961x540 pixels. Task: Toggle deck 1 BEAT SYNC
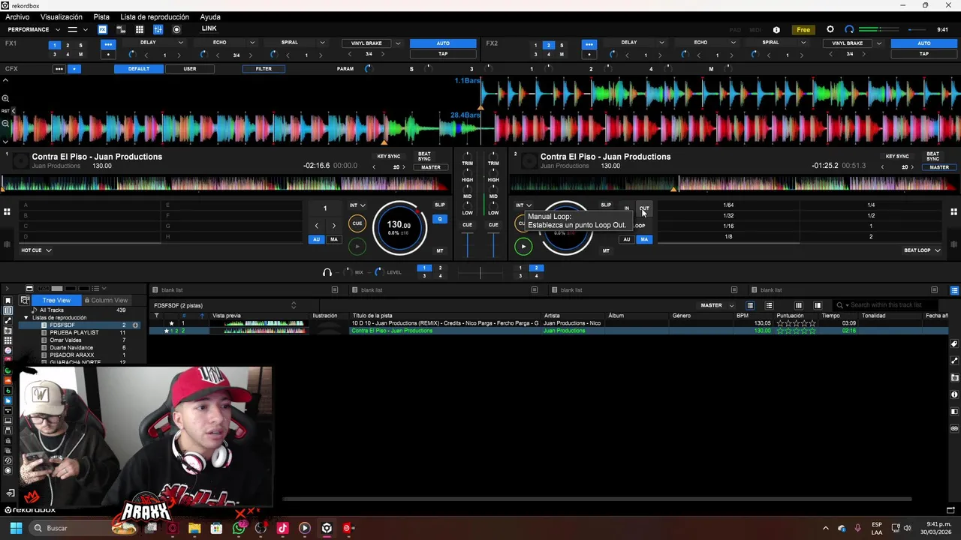click(424, 157)
